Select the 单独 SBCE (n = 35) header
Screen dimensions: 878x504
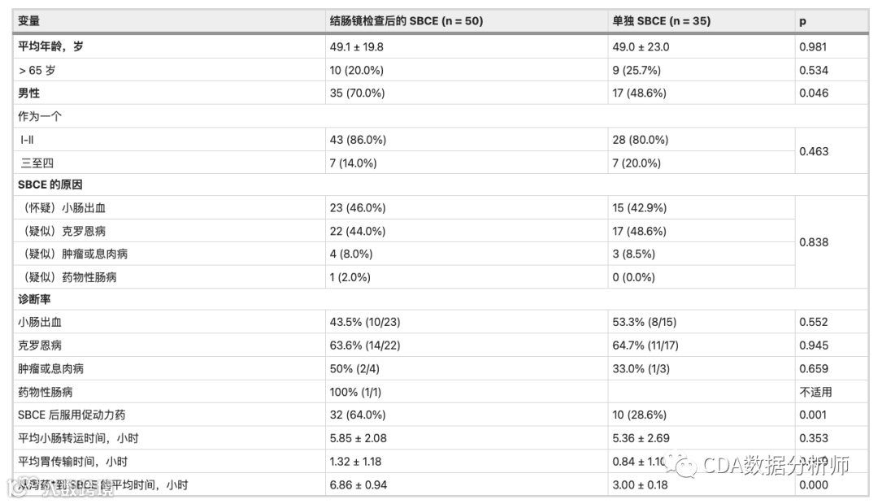tap(661, 21)
